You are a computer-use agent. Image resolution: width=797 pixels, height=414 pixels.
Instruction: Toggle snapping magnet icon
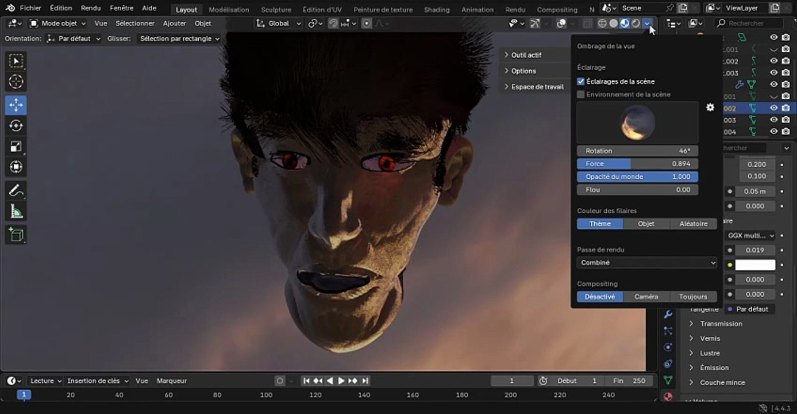tap(333, 24)
